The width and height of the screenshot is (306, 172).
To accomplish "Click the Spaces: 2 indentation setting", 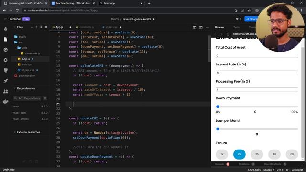I will coord(269,170).
